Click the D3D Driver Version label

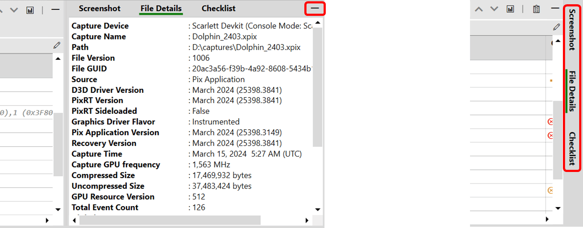107,90
